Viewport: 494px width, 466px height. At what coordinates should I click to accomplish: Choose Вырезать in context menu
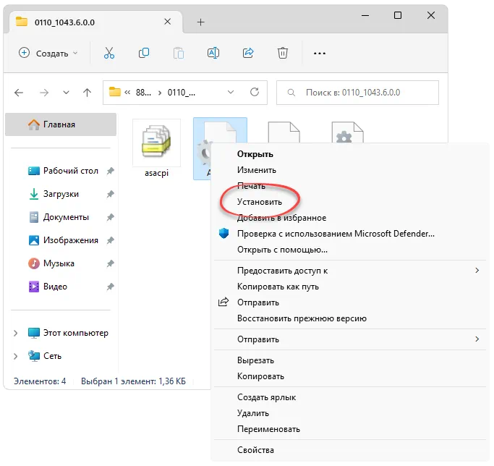[x=350, y=360]
